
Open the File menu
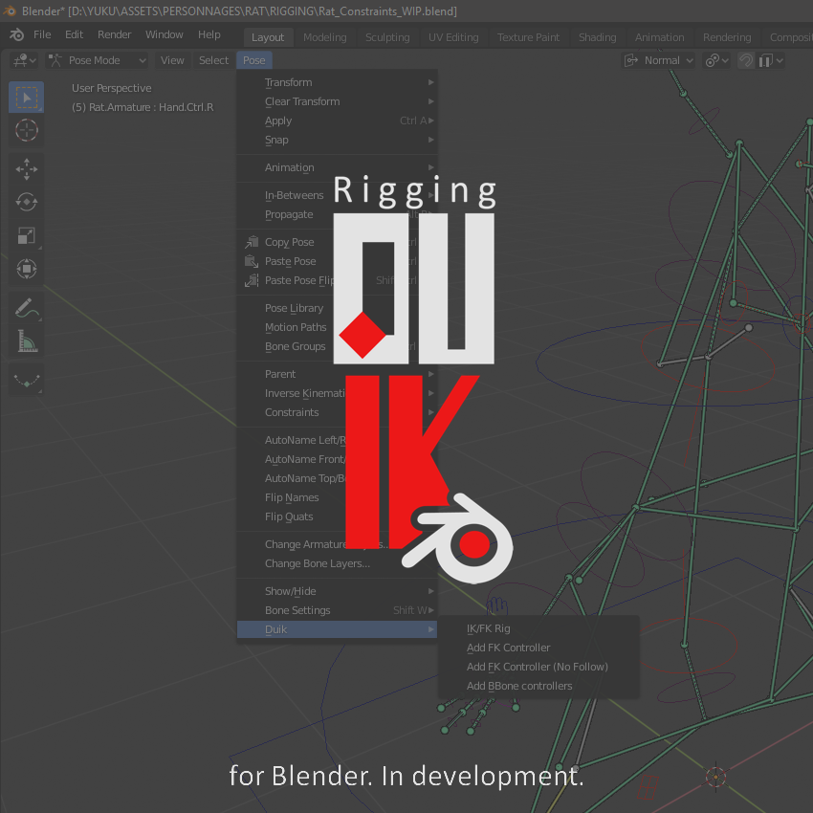pos(42,34)
